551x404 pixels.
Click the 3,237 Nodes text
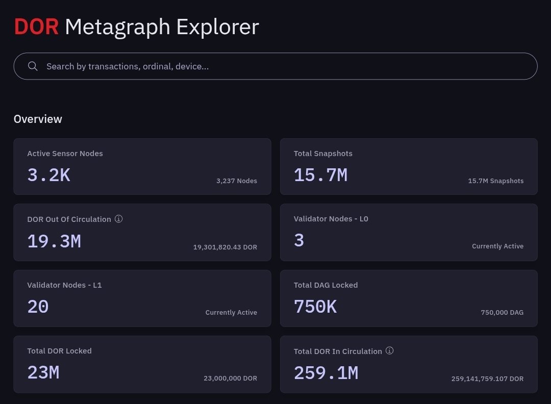[x=237, y=181]
